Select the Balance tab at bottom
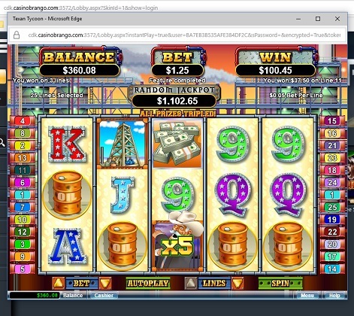 73,296
